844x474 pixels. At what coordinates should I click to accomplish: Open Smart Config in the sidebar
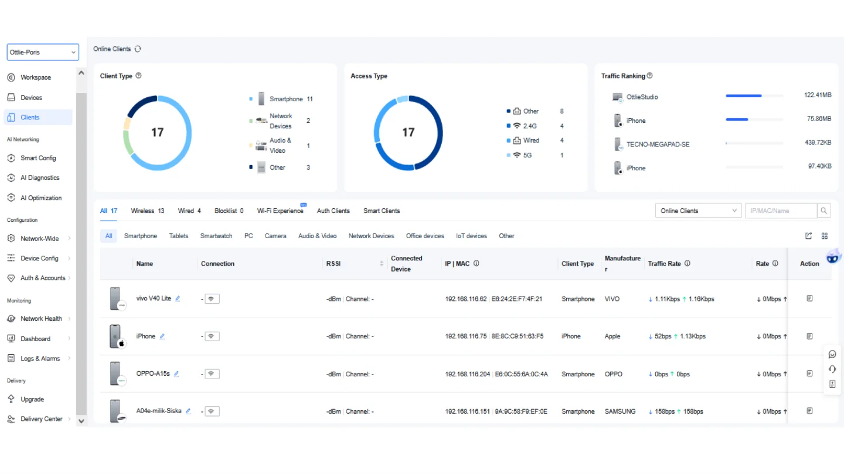point(38,158)
